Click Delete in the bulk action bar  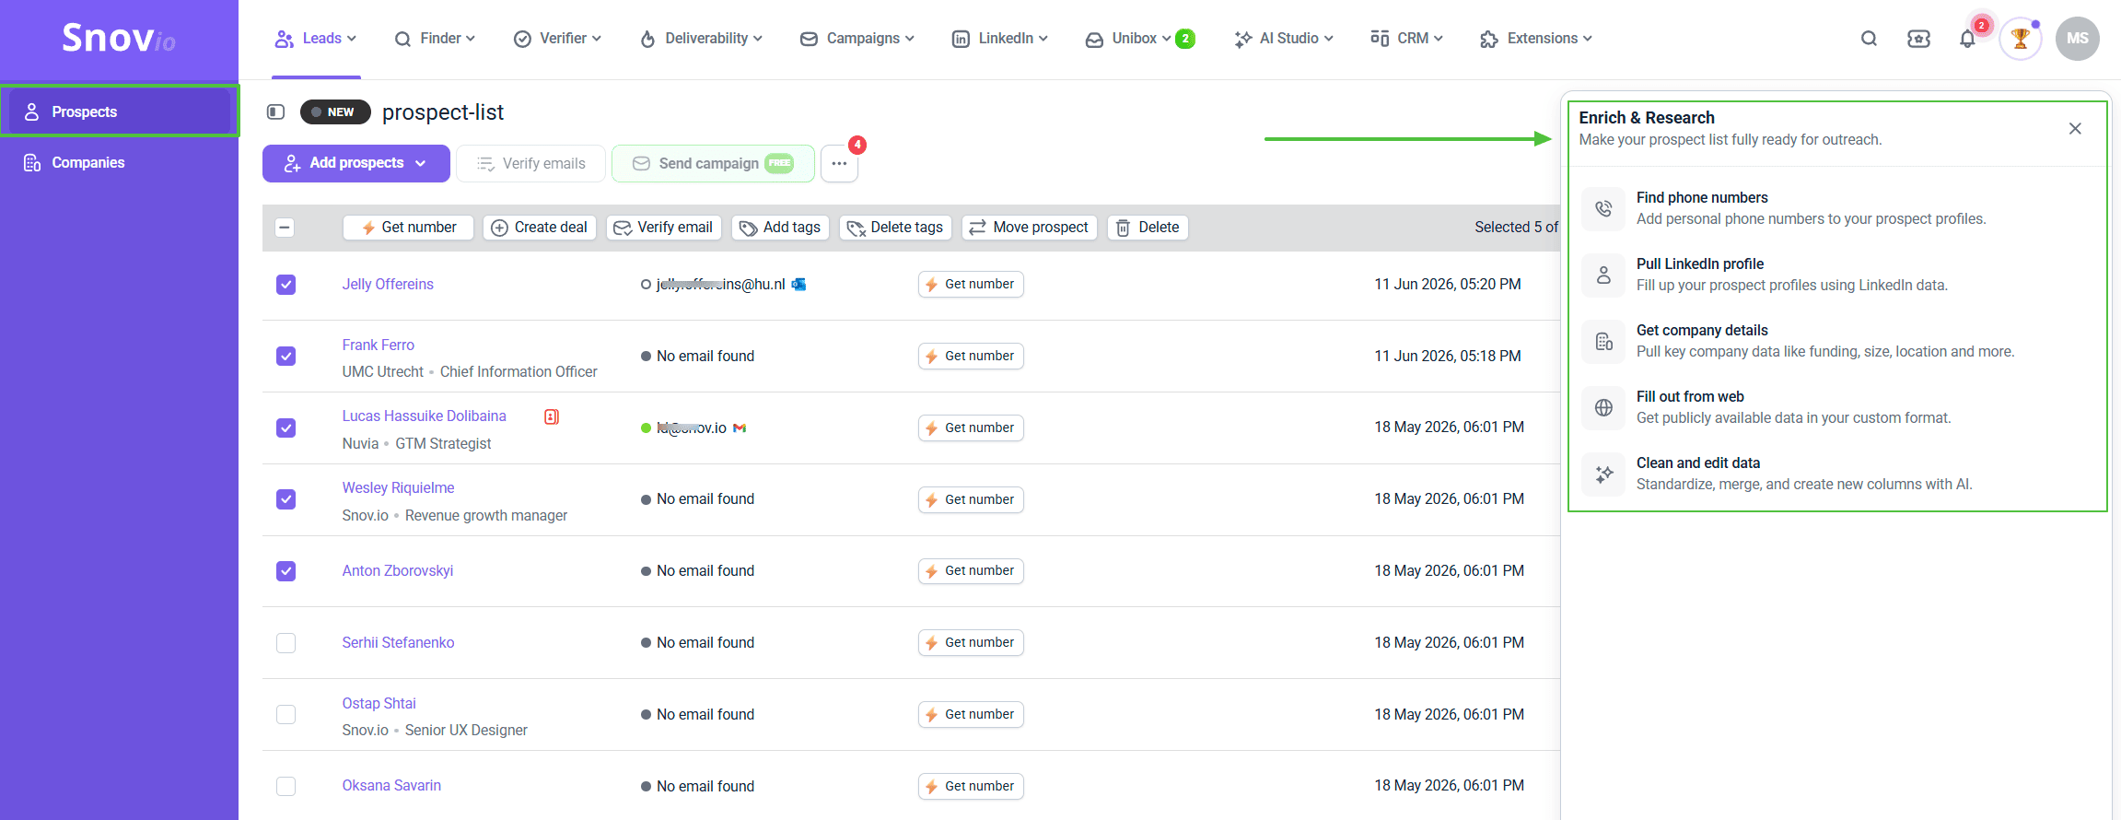pyautogui.click(x=1148, y=228)
